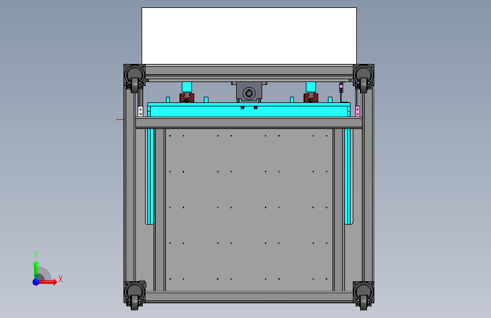Image resolution: width=491 pixels, height=318 pixels.
Task: Click the green Y axis arrow of the triad
Action: coord(36,269)
